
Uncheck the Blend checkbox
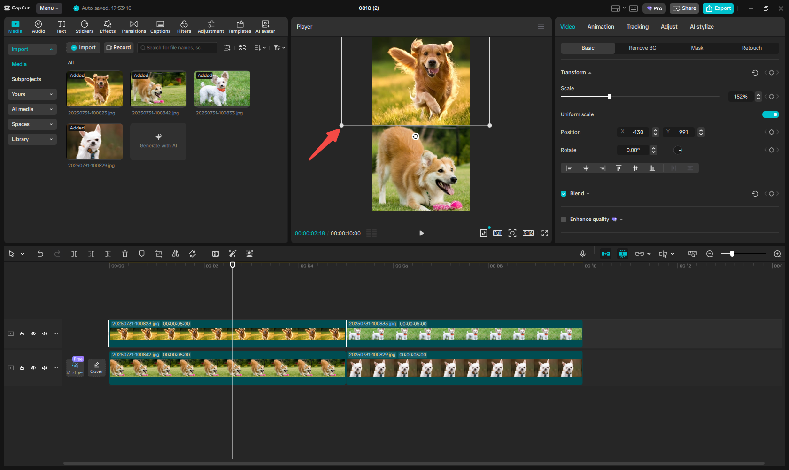(563, 193)
